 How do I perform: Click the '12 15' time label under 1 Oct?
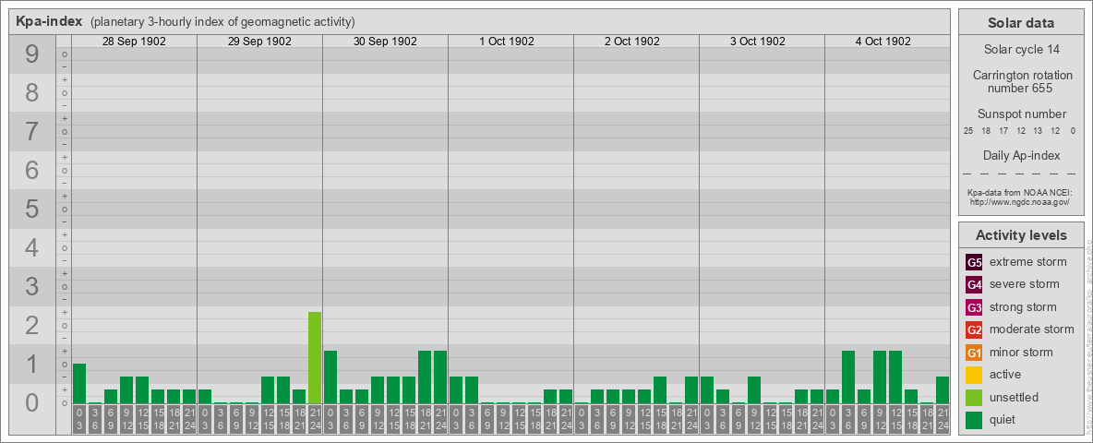coord(519,419)
